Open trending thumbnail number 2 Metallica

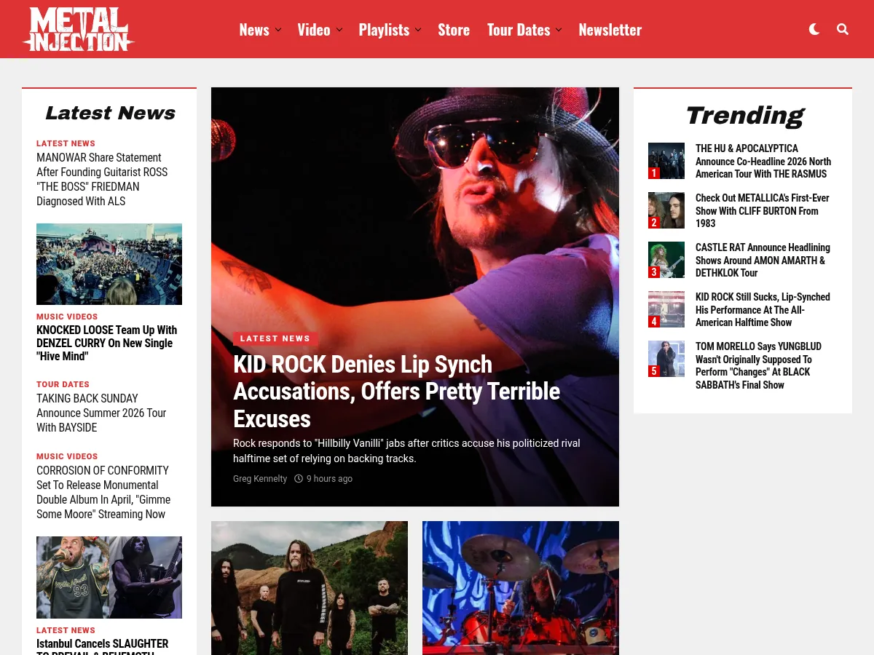click(666, 210)
